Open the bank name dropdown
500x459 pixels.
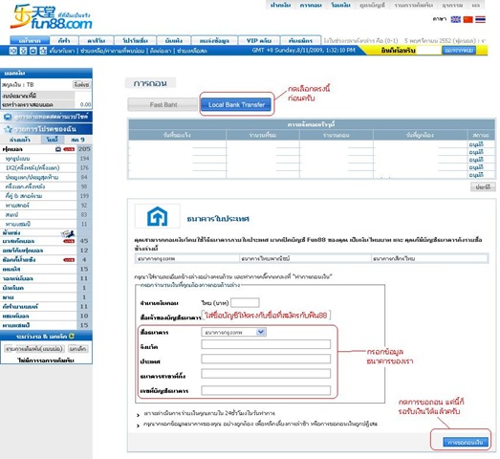(233, 332)
